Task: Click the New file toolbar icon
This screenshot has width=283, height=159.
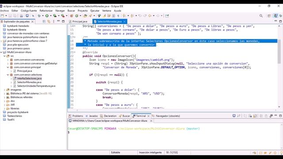Action: pyautogui.click(x=2, y=16)
